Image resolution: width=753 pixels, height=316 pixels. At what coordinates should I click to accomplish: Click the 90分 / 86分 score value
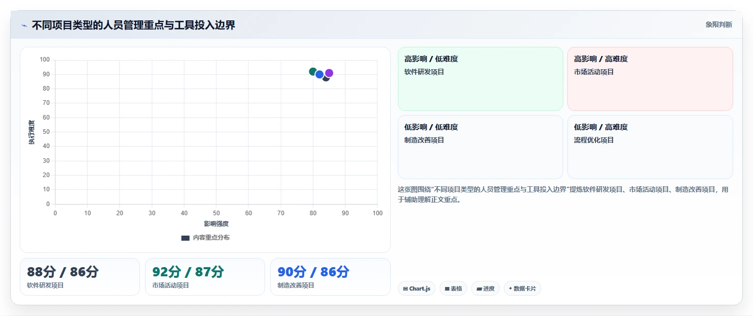(313, 272)
